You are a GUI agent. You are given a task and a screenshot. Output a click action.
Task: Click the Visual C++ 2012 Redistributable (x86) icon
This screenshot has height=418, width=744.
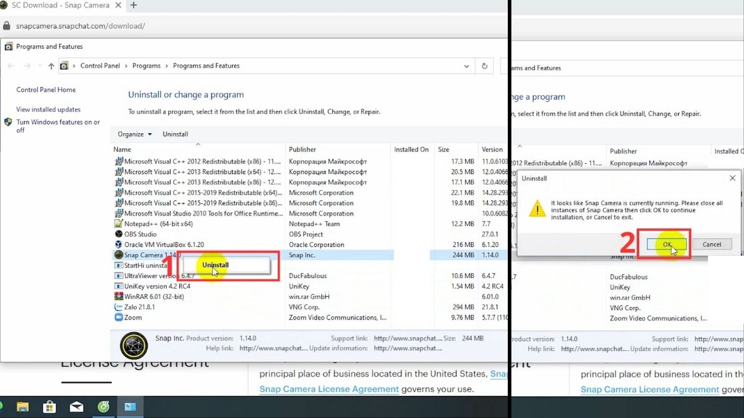pyautogui.click(x=119, y=161)
